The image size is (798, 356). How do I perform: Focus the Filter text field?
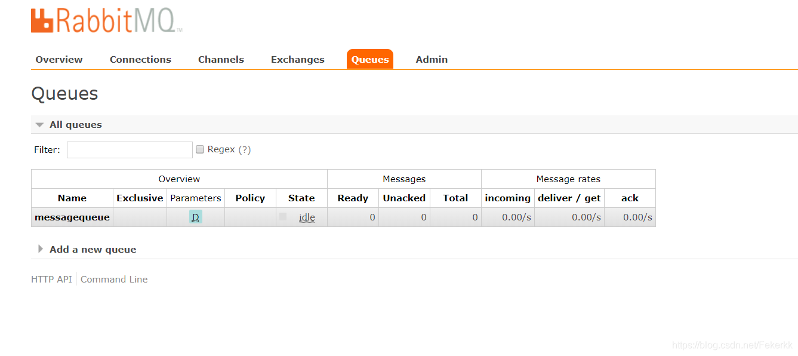tap(130, 150)
